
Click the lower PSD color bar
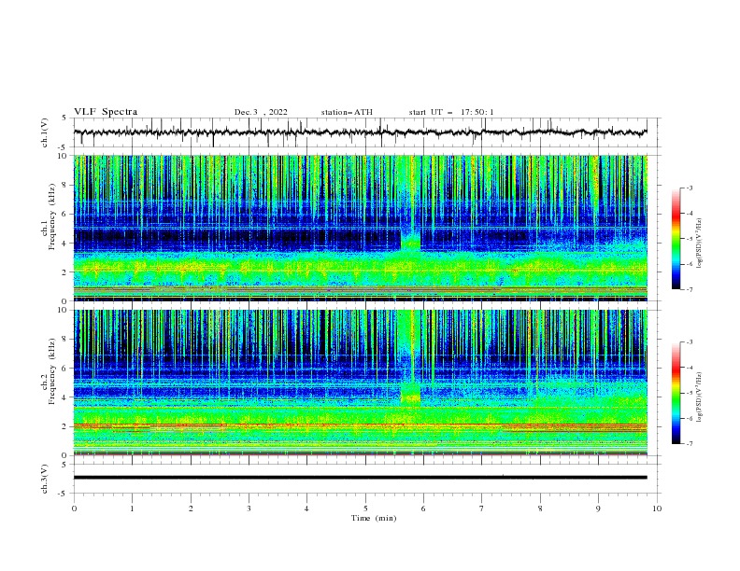pos(676,393)
